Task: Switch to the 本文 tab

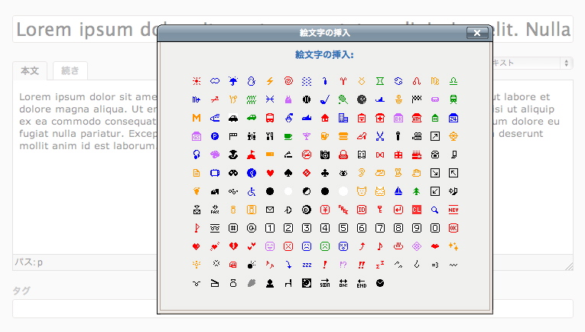Action: point(30,70)
